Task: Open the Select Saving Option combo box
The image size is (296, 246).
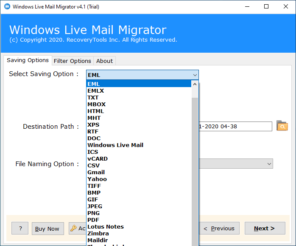Action: click(142, 75)
